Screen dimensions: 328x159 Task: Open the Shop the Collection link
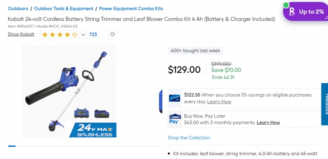pos(189,138)
